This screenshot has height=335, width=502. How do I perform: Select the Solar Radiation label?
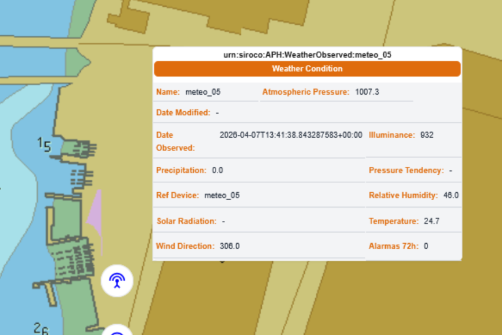(x=187, y=221)
